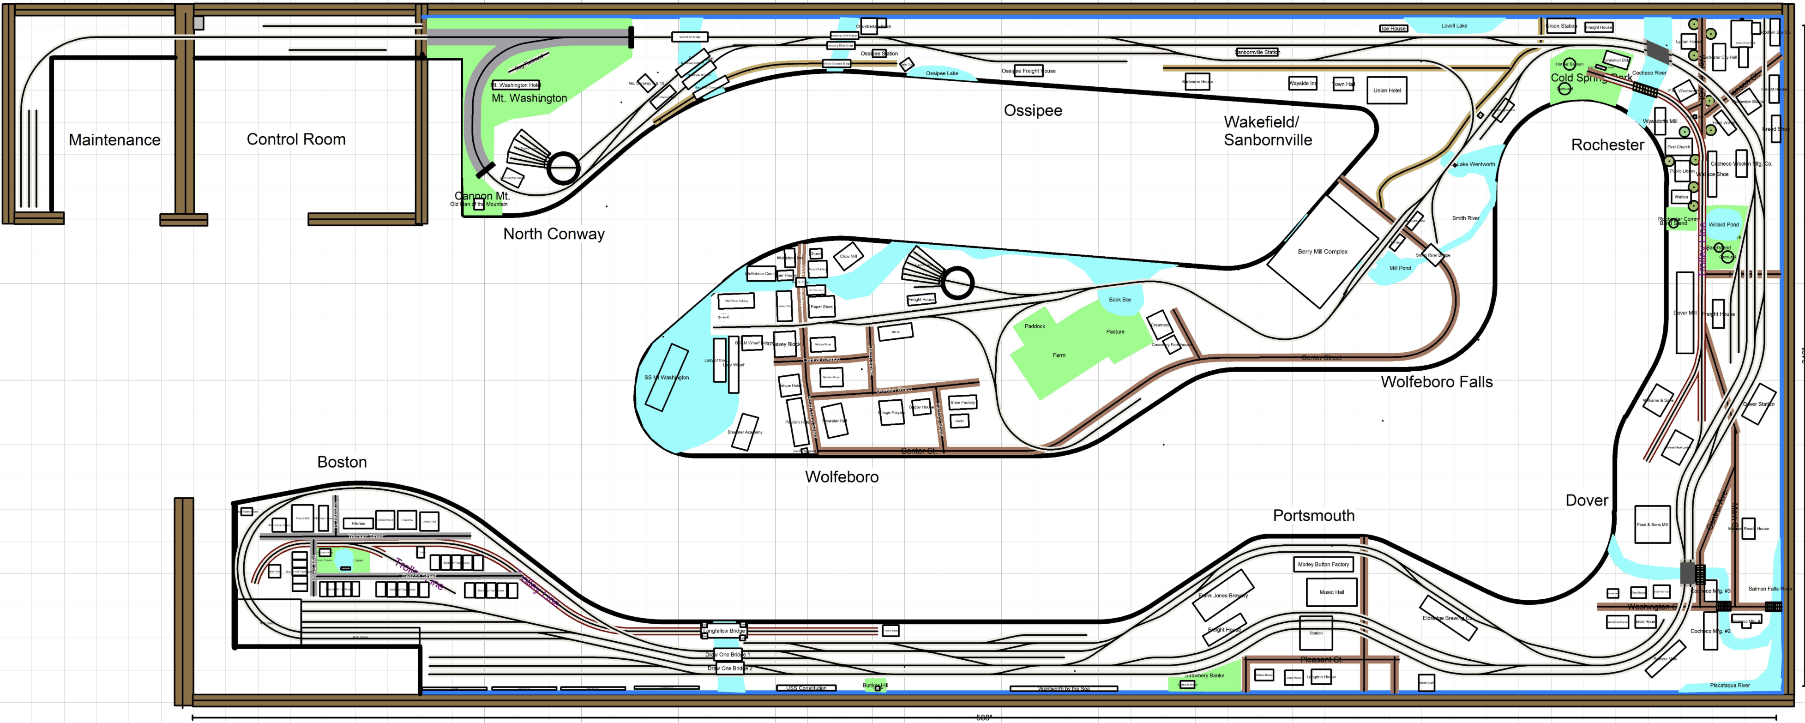Click the Longfellow Bridge label
Viewport: 1805px width, 723px height.
pos(724,631)
